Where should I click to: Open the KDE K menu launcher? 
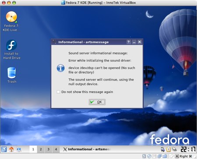[x=4, y=149]
